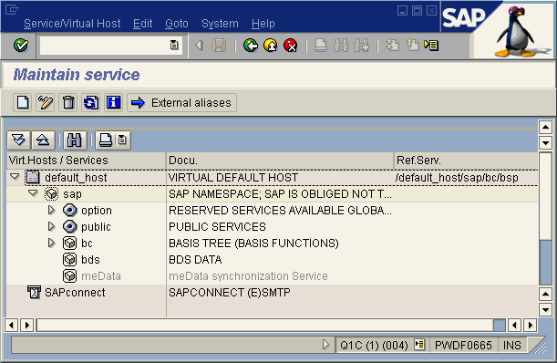
Task: Click the External aliases button
Action: click(182, 103)
